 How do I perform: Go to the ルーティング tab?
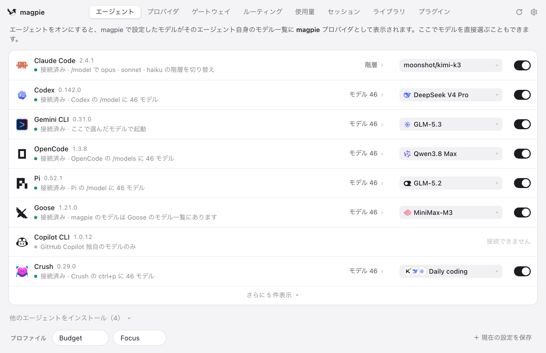tap(263, 12)
